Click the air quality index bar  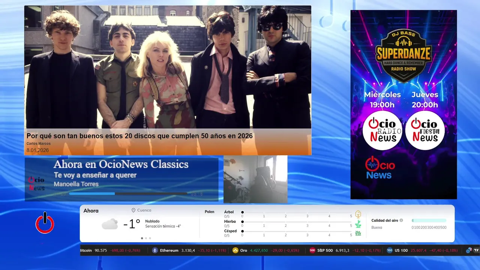(x=429, y=220)
